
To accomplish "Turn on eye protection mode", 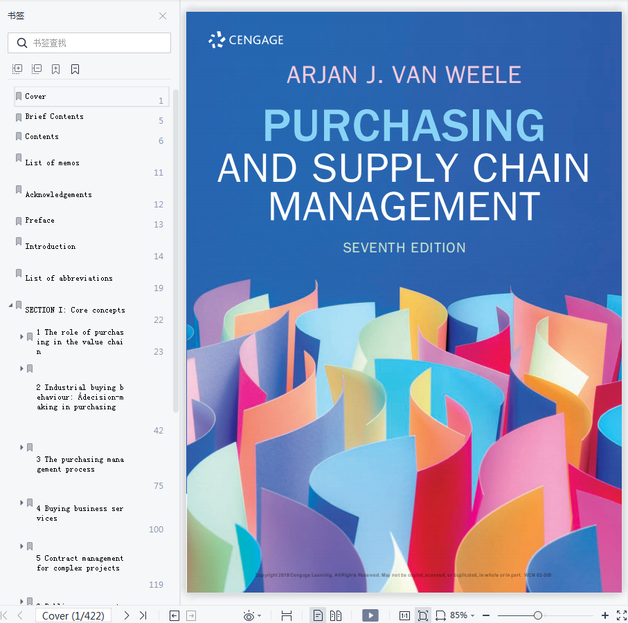I will coord(249,616).
